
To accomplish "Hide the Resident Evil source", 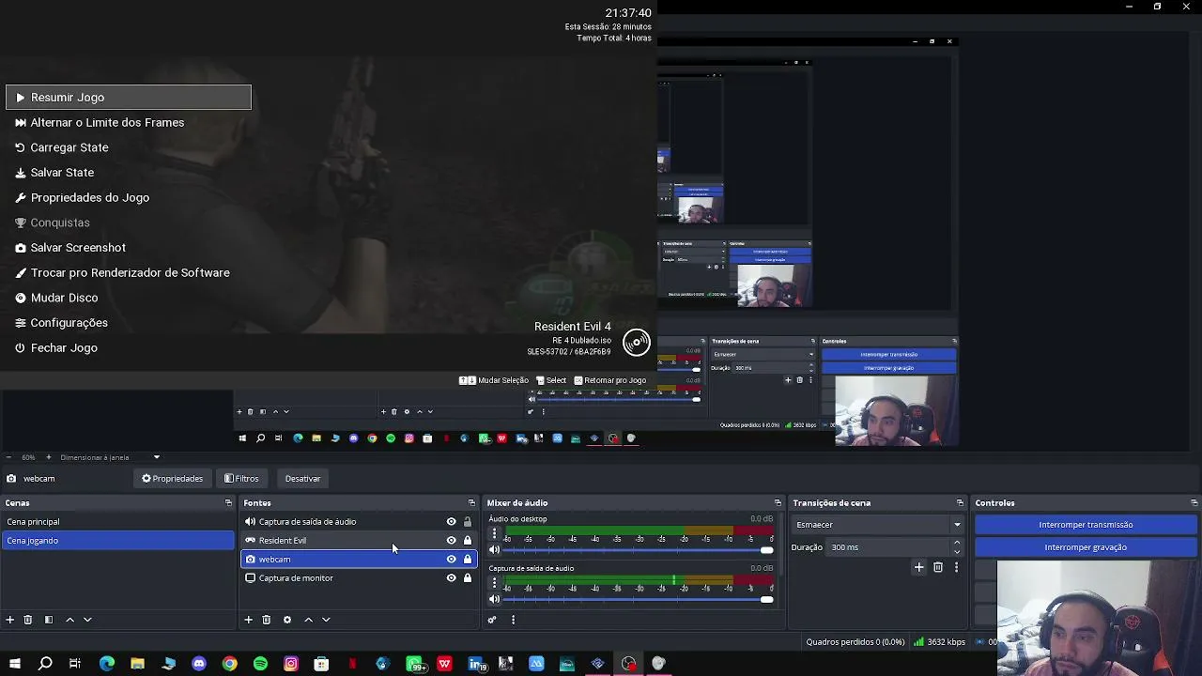I will pyautogui.click(x=451, y=541).
